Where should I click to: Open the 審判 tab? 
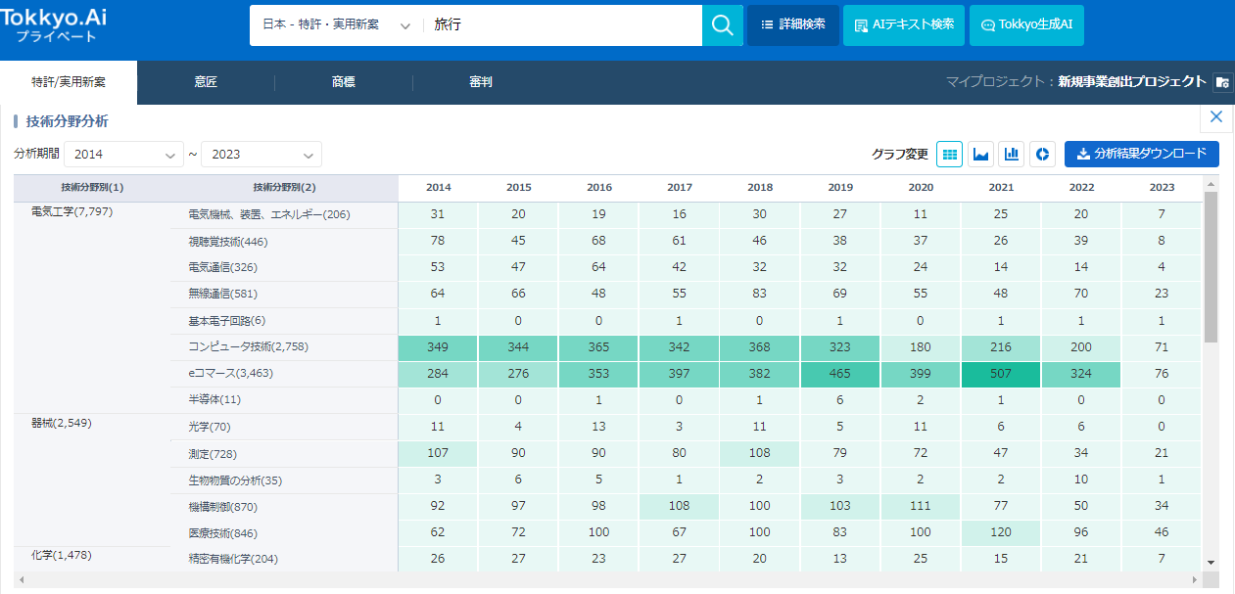481,83
